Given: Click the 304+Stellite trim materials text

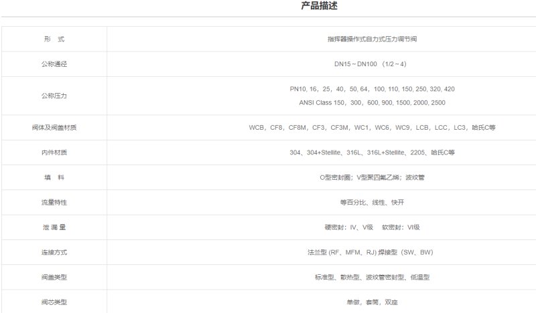Looking at the screenshot, I should tap(372, 152).
